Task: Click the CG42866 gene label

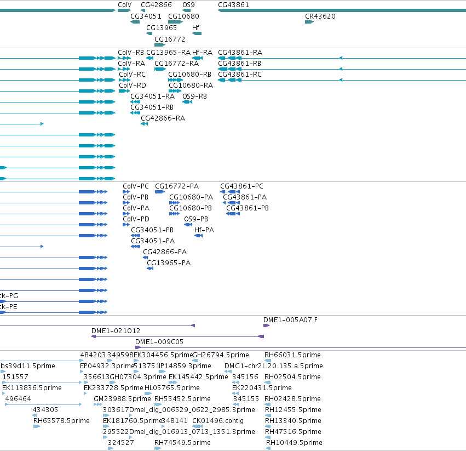Action: coord(156,5)
